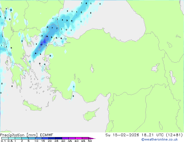Click the '14' precipitation value on map
The image size is (184, 142).
pyautogui.click(x=47, y=36)
